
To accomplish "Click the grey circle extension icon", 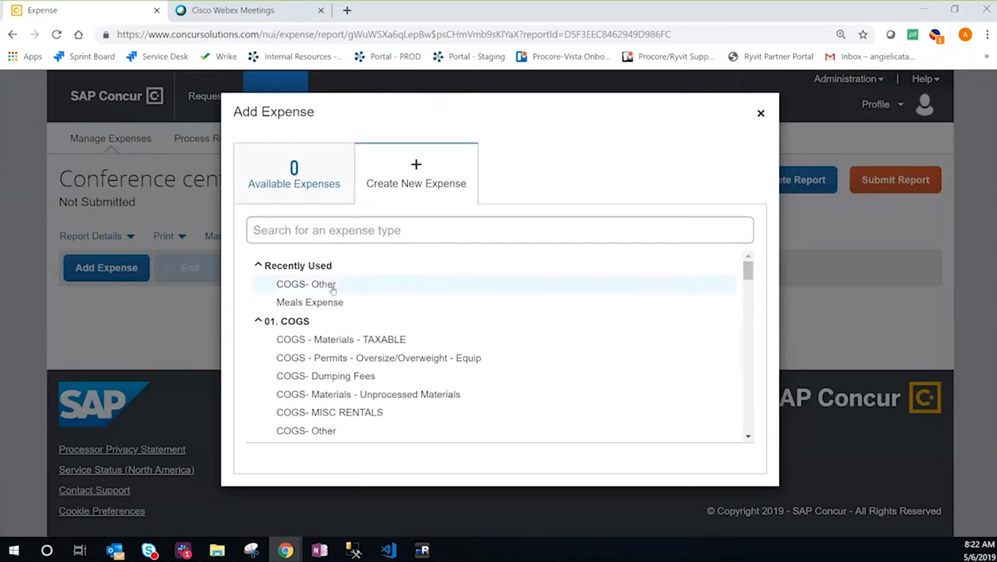I will tap(891, 35).
